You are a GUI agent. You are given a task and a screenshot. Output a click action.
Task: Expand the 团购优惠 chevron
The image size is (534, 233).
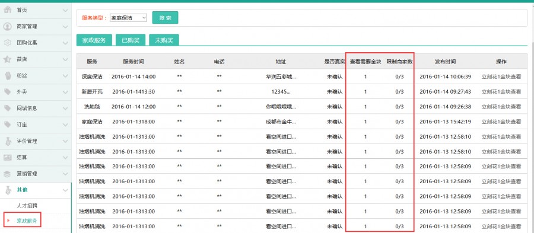65,43
